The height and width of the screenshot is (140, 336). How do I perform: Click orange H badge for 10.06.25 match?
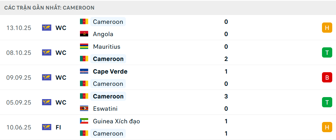tap(327, 127)
